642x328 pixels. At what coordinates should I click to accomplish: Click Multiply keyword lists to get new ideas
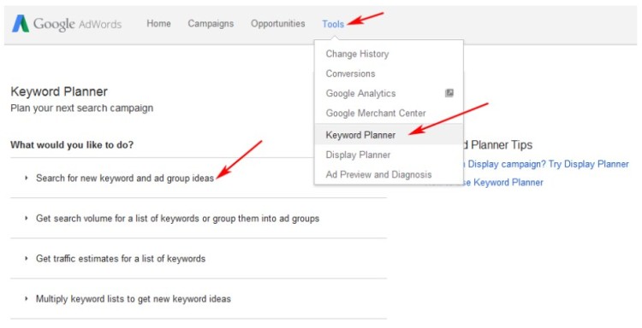tap(133, 299)
